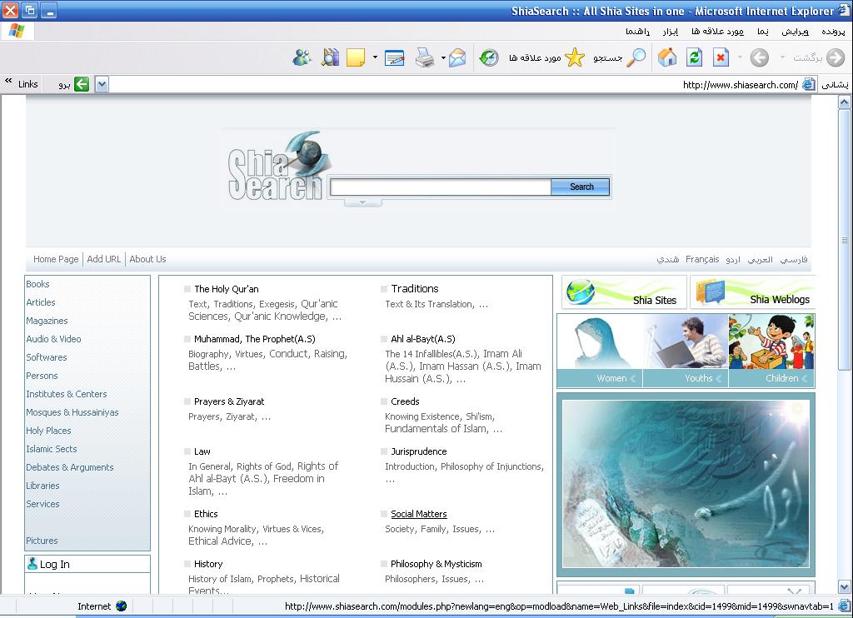Open the Home Page link
Image resolution: width=853 pixels, height=618 pixels.
coord(56,259)
